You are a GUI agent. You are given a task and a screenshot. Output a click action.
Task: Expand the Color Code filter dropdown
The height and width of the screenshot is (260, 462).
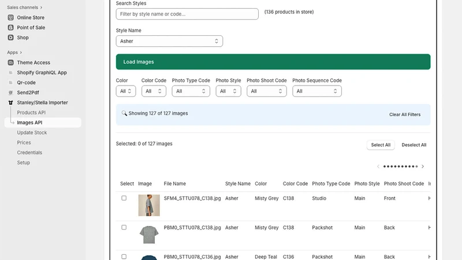point(154,91)
